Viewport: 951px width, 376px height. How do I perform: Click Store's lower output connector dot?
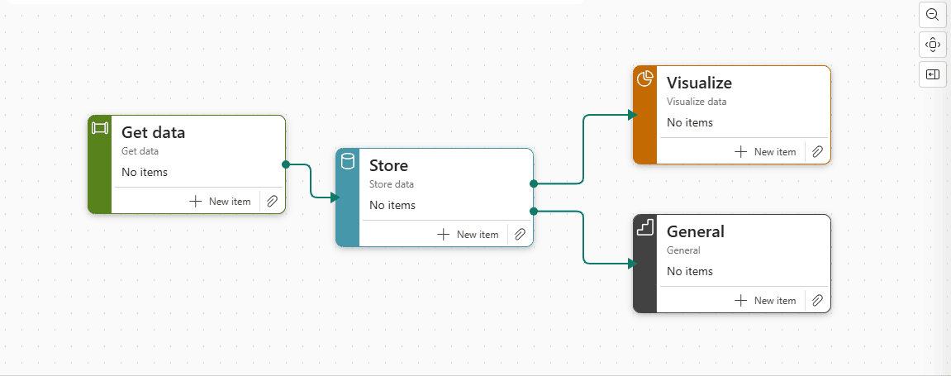pyautogui.click(x=534, y=211)
